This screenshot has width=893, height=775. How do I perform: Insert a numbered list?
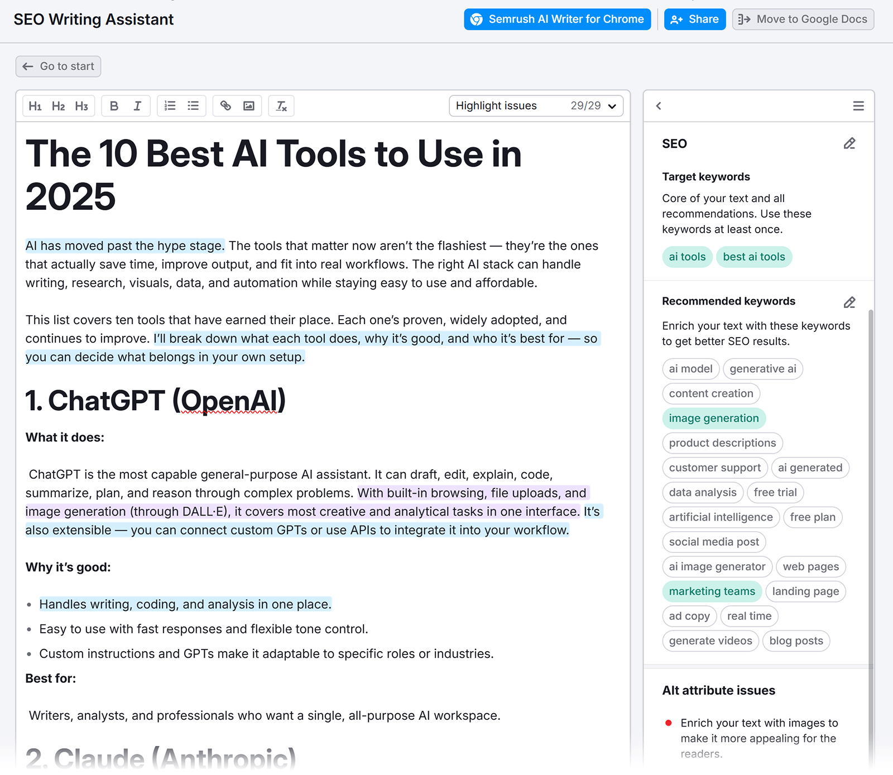[170, 106]
